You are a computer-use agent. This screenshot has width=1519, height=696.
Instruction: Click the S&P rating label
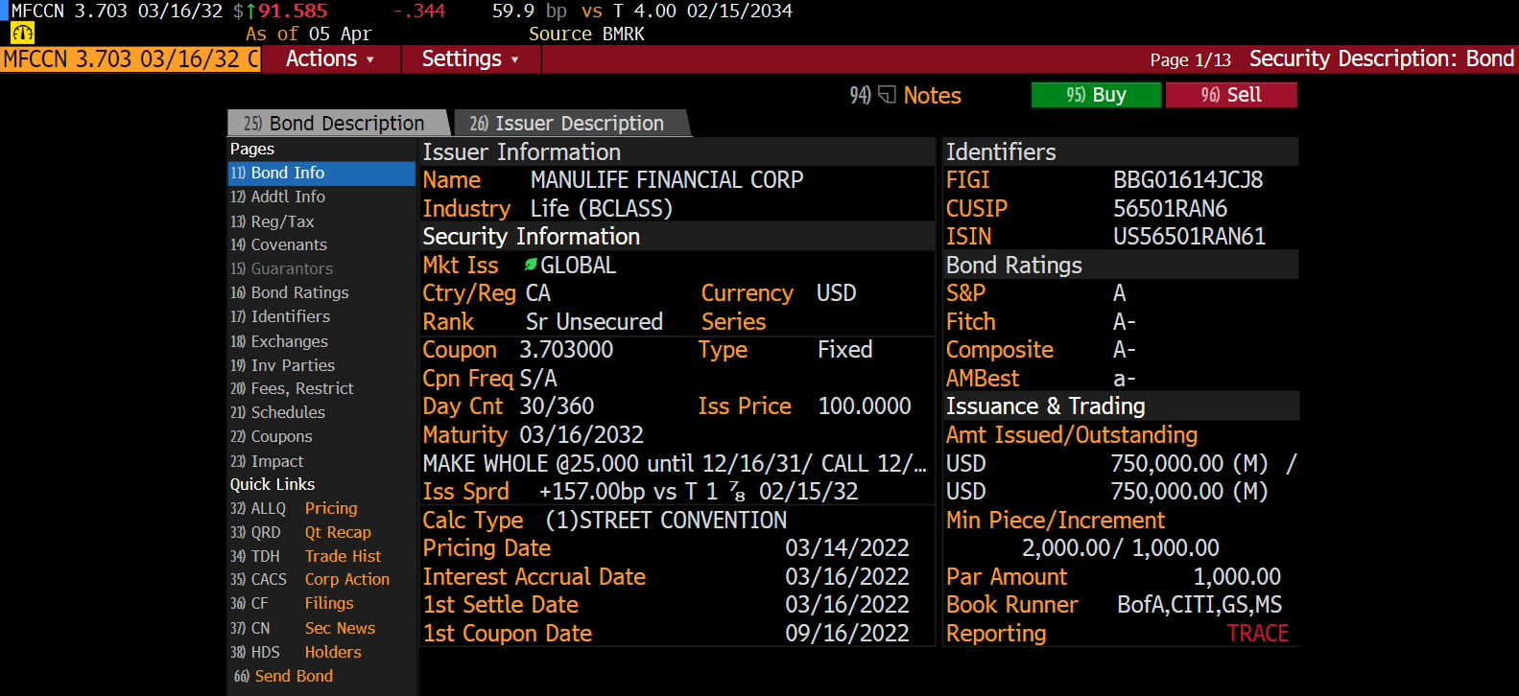tap(965, 293)
